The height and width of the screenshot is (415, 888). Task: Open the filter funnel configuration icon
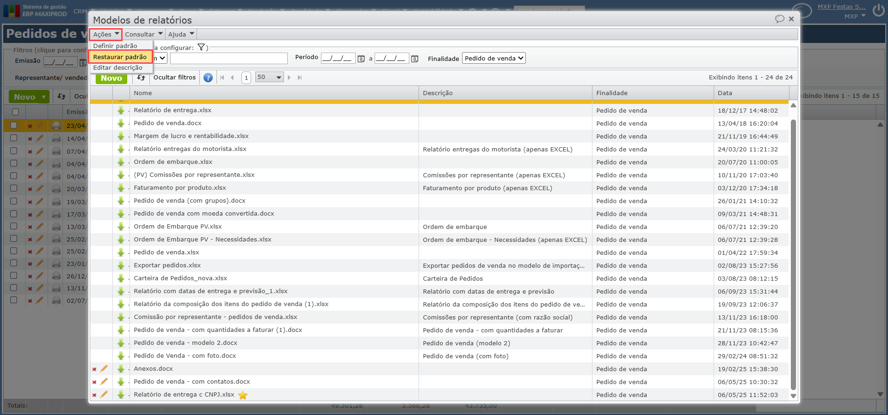201,47
